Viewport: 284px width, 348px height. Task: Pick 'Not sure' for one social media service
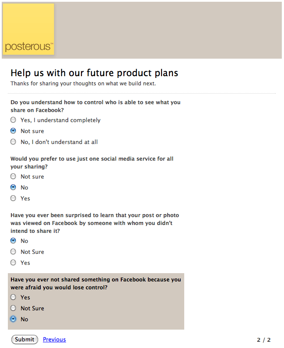(x=13, y=176)
